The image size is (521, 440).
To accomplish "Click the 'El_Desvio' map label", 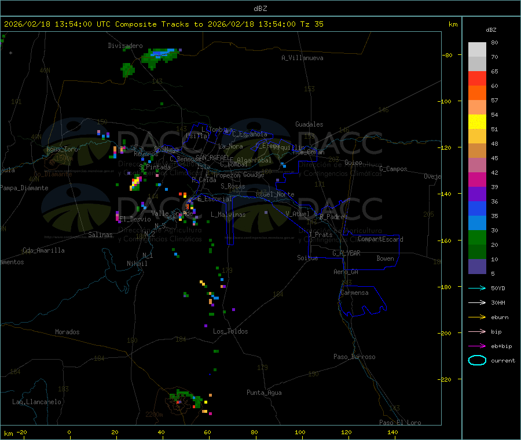I will 135,219.
